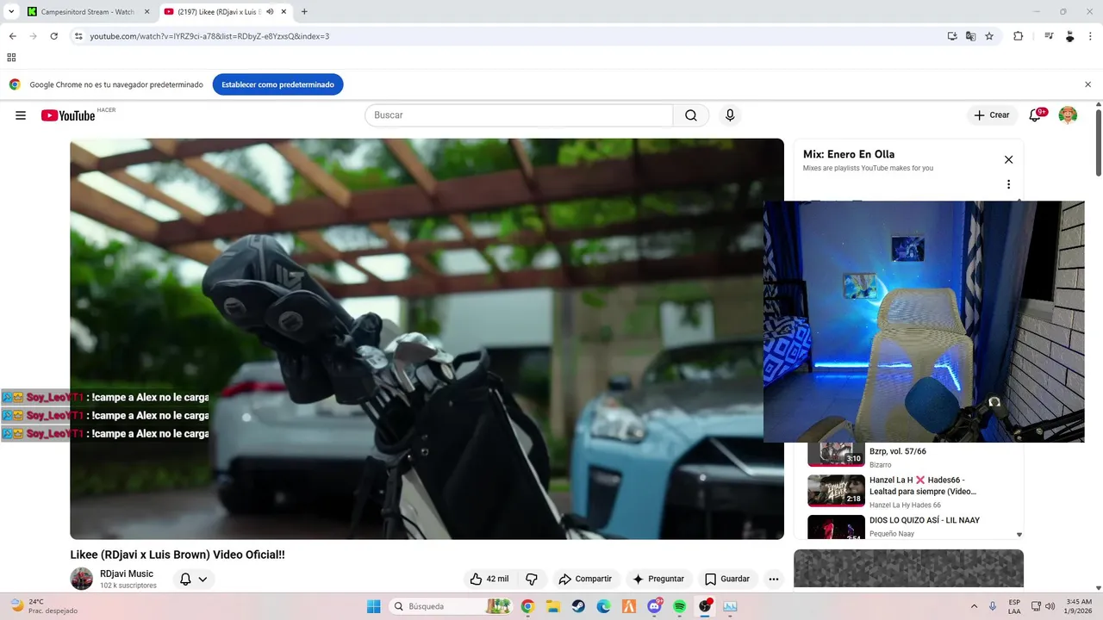1103x620 pixels.
Task: Click the Preguntar button
Action: coord(658,579)
